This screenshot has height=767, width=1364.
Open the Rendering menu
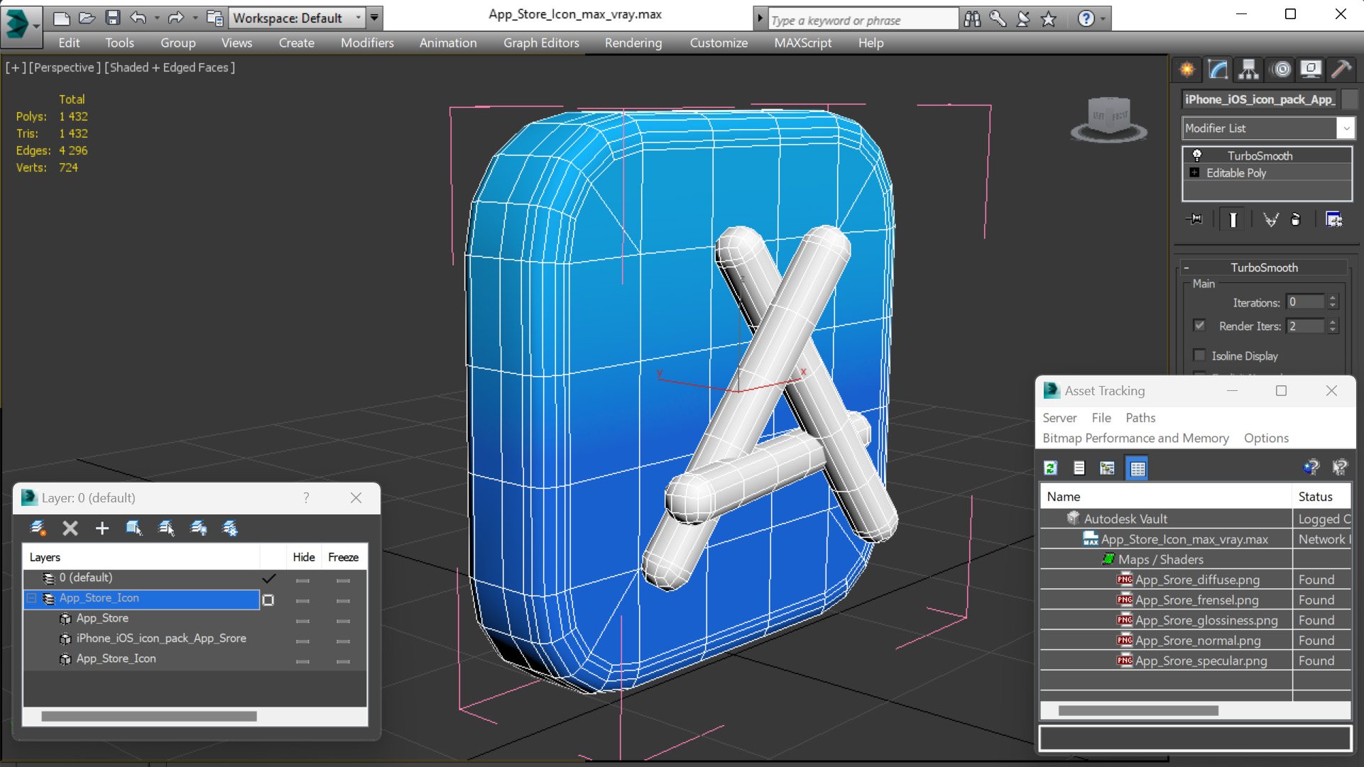(x=633, y=43)
